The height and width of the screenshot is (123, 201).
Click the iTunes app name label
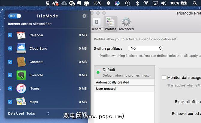click(34, 89)
